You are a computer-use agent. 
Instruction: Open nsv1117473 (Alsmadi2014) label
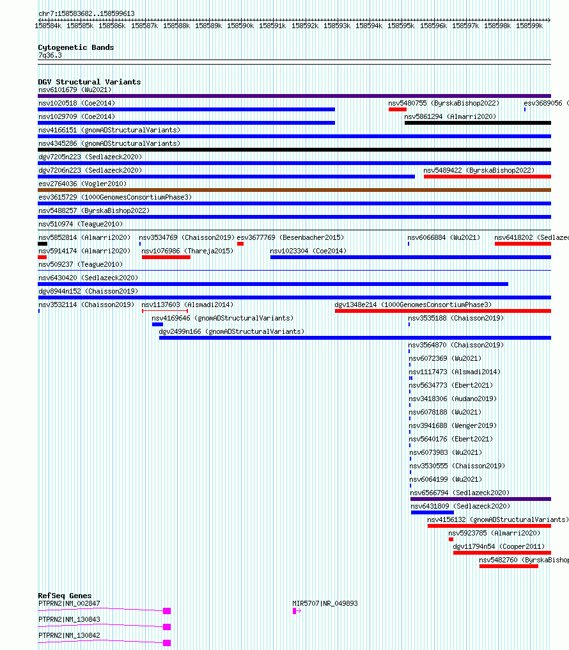coord(455,372)
